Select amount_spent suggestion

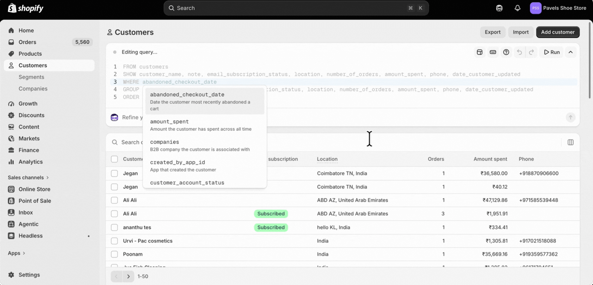click(205, 125)
